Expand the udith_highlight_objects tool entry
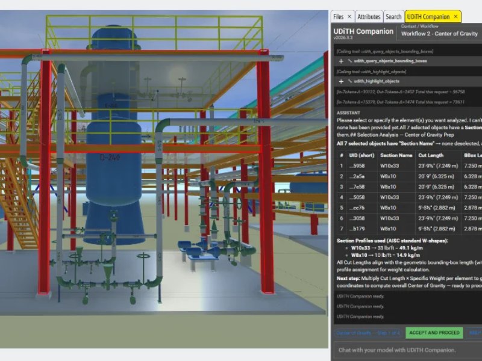 click(341, 81)
